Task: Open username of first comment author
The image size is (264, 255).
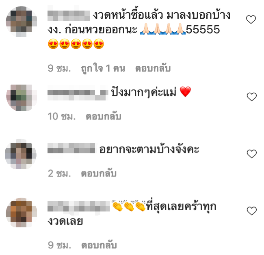Action: pyautogui.click(x=69, y=16)
